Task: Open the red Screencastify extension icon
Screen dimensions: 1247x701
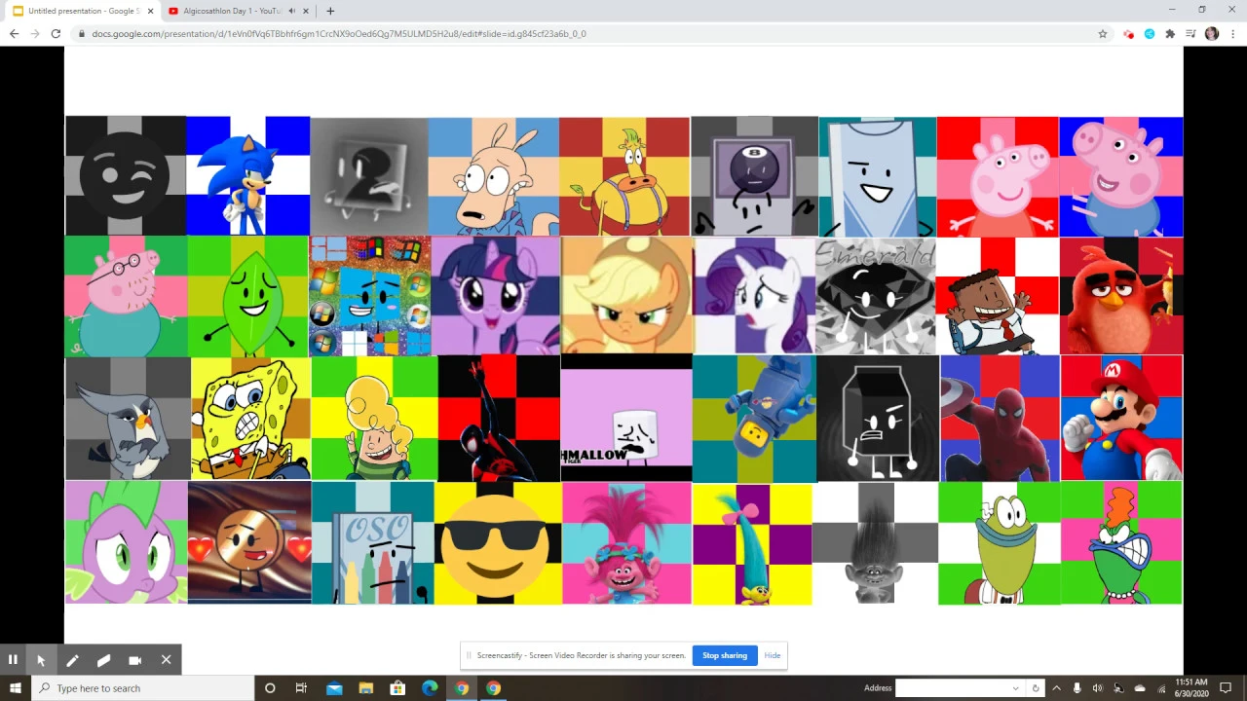Action: coord(1128,33)
